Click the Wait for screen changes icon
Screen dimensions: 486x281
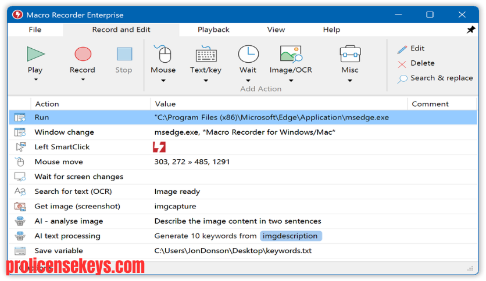pos(20,176)
